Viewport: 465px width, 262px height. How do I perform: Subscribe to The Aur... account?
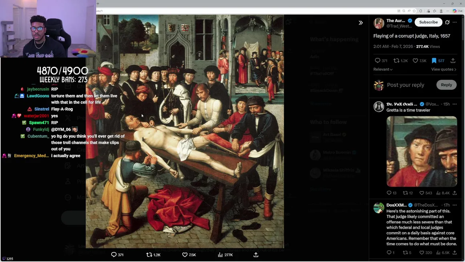(428, 22)
